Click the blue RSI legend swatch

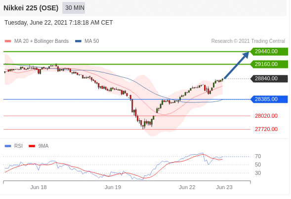click(8, 146)
